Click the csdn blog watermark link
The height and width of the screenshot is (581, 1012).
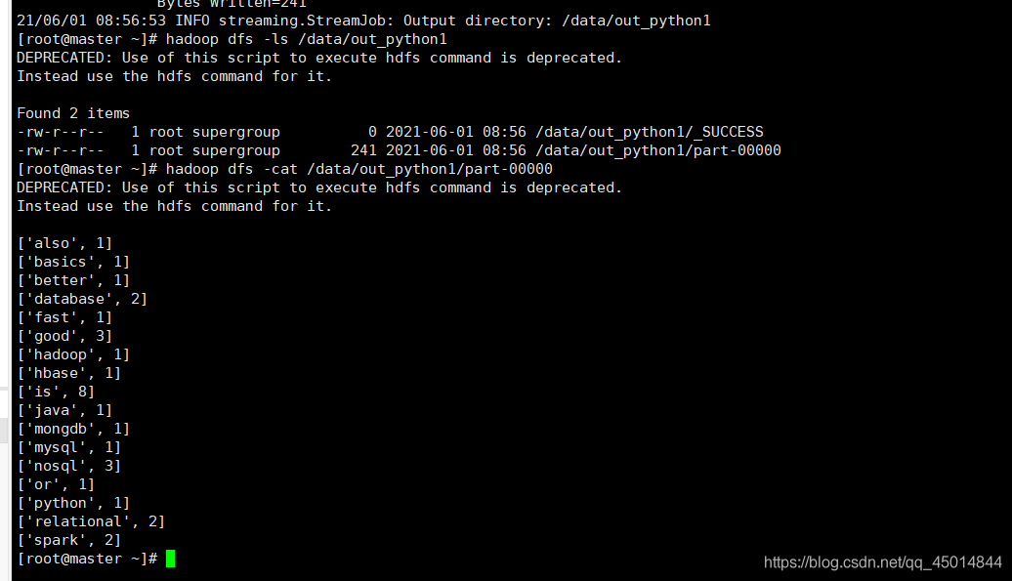882,562
